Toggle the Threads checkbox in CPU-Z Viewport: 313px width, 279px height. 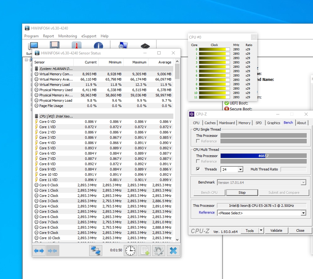tap(198, 169)
